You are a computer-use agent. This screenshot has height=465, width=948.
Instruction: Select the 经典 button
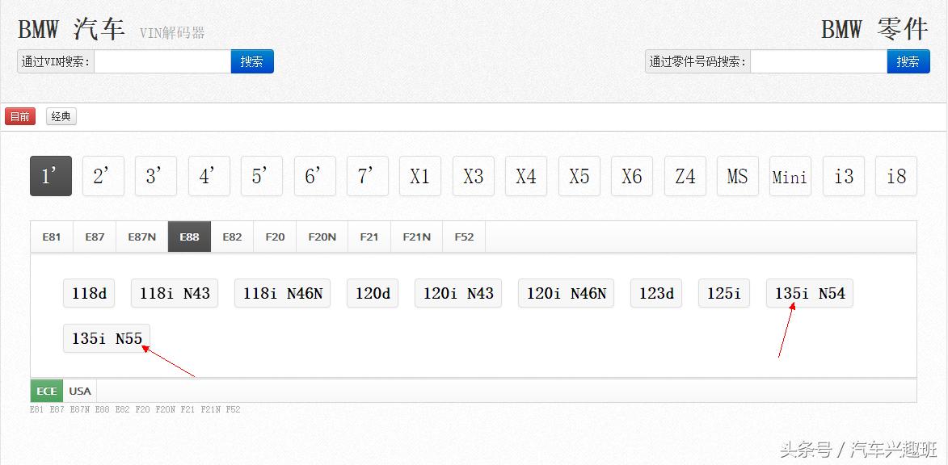tap(61, 116)
